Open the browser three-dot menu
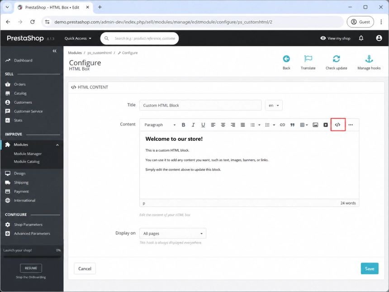The width and height of the screenshot is (389, 292). pos(381,22)
